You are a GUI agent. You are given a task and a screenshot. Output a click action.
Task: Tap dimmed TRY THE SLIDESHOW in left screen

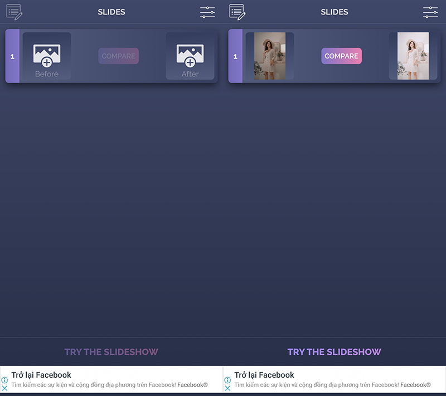coord(111,352)
